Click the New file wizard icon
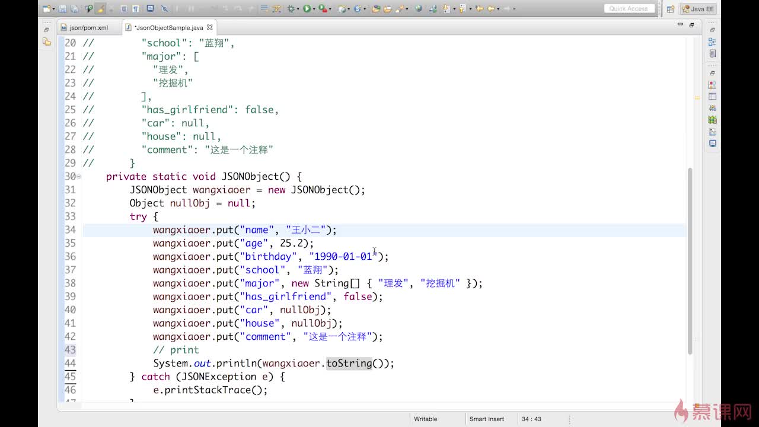Image resolution: width=759 pixels, height=427 pixels. (x=46, y=8)
